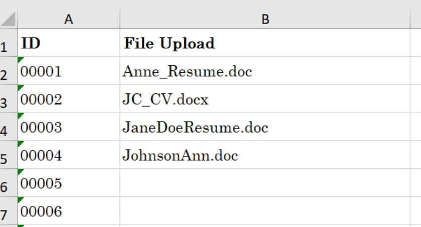The height and width of the screenshot is (227, 421).
Task: Click the Select All corner triangle
Action: (9, 19)
